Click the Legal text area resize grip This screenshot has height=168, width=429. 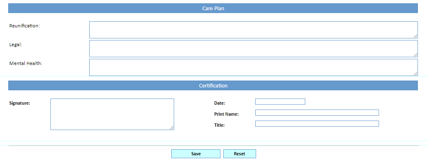click(x=415, y=55)
